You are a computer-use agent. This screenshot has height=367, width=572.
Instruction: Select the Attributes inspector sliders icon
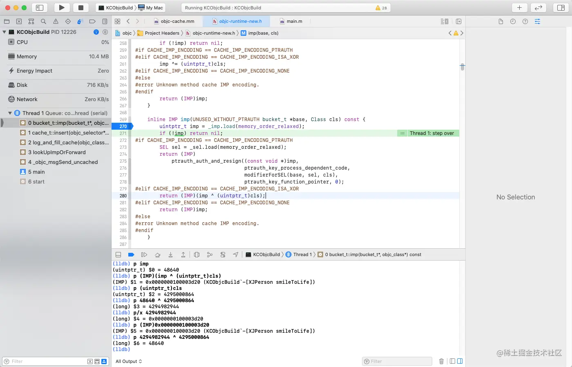pyautogui.click(x=537, y=21)
